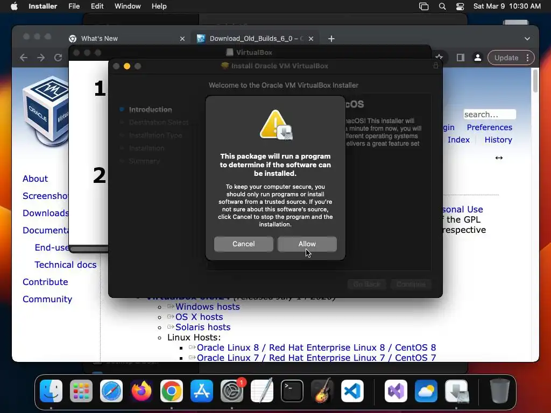Open the About link in the sidebar
The height and width of the screenshot is (413, 551).
point(35,179)
